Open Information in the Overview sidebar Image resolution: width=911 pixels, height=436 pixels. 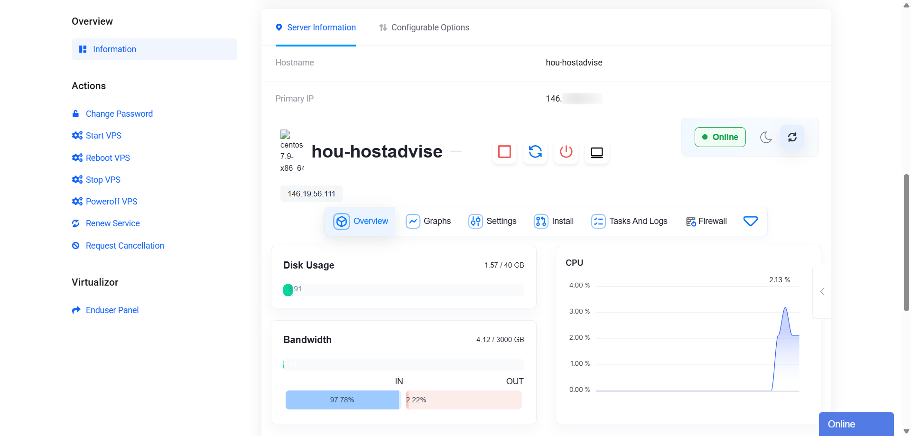[x=154, y=49]
